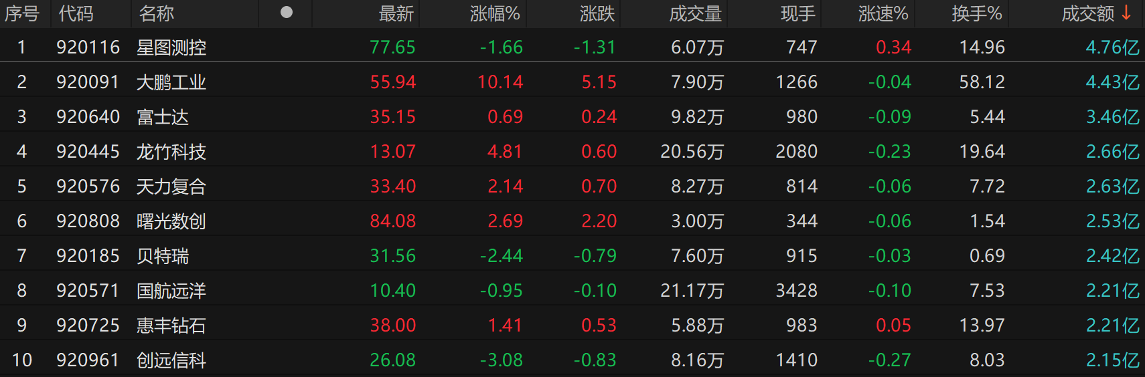Click the 成交量 column header
The height and width of the screenshot is (377, 1145).
695,13
